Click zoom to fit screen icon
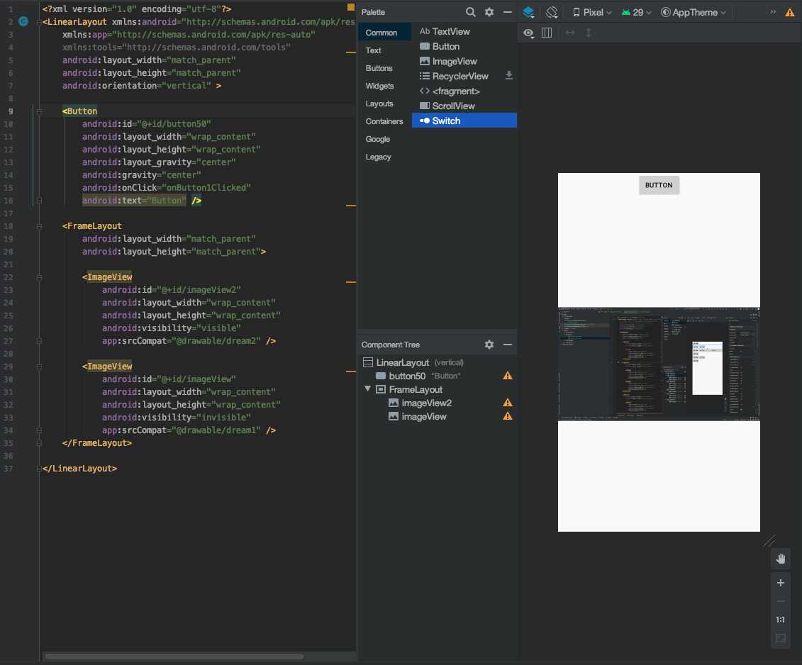The width and height of the screenshot is (802, 665). (x=781, y=638)
